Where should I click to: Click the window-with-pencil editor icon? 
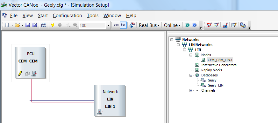(x=234, y=25)
